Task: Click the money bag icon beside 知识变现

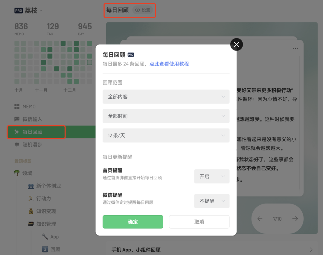Action: coord(31,211)
